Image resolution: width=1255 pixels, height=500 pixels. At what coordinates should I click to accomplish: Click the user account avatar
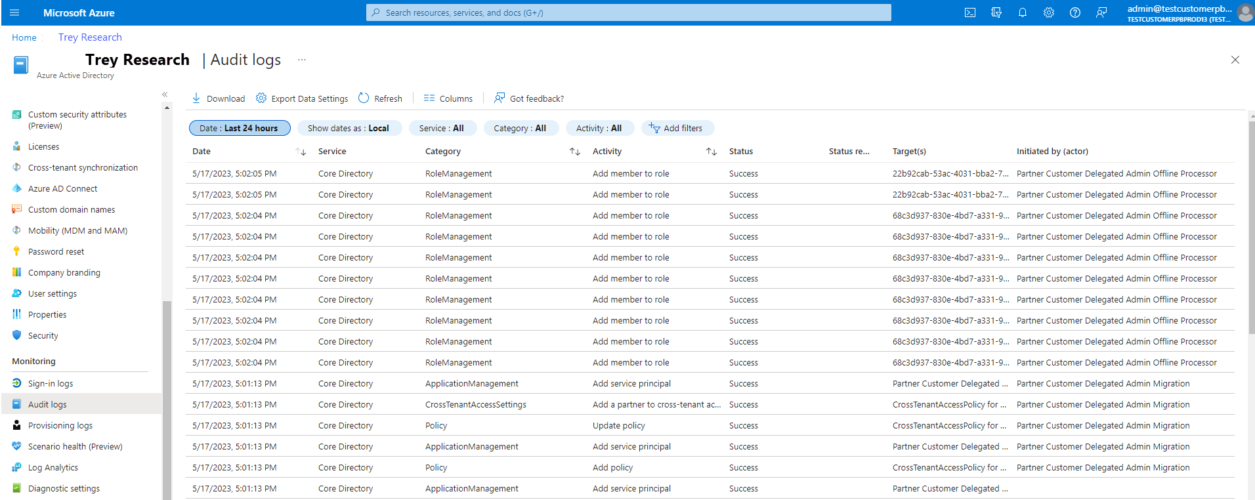[x=1245, y=12]
